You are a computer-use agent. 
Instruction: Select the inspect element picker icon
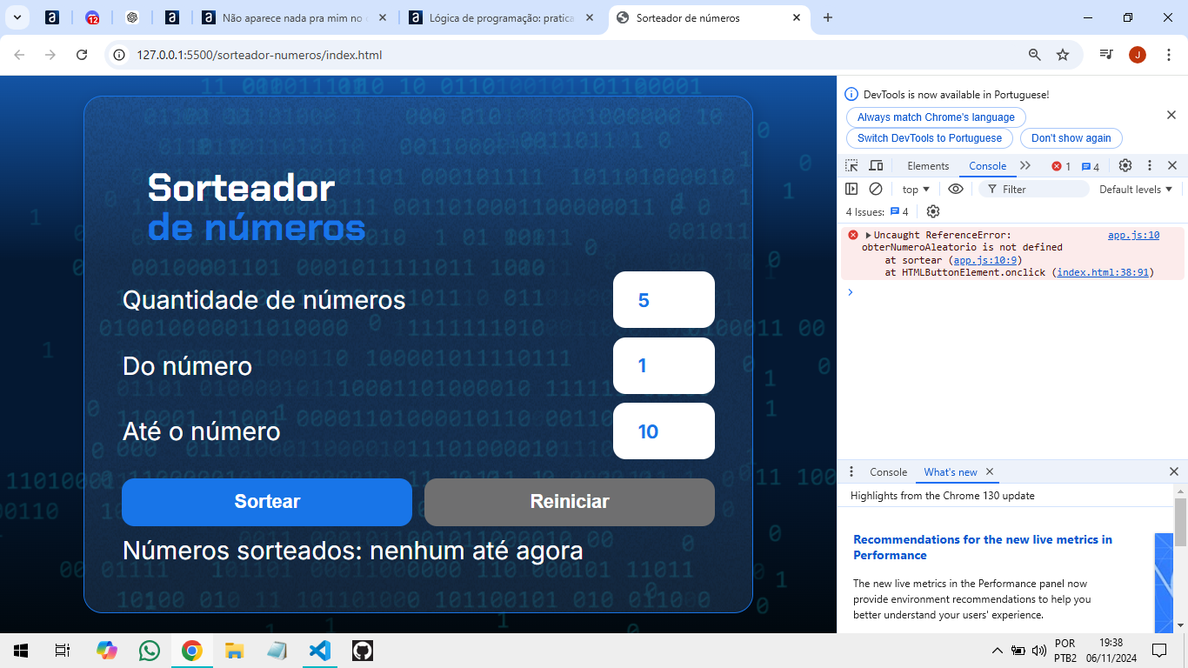click(x=851, y=166)
